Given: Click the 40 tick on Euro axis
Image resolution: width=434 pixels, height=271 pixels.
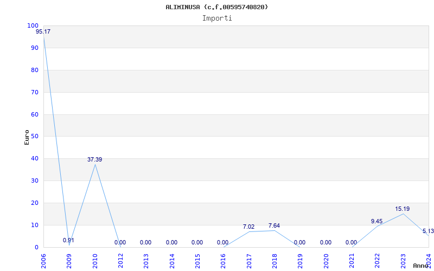Looking at the screenshot, I should tap(35, 158).
